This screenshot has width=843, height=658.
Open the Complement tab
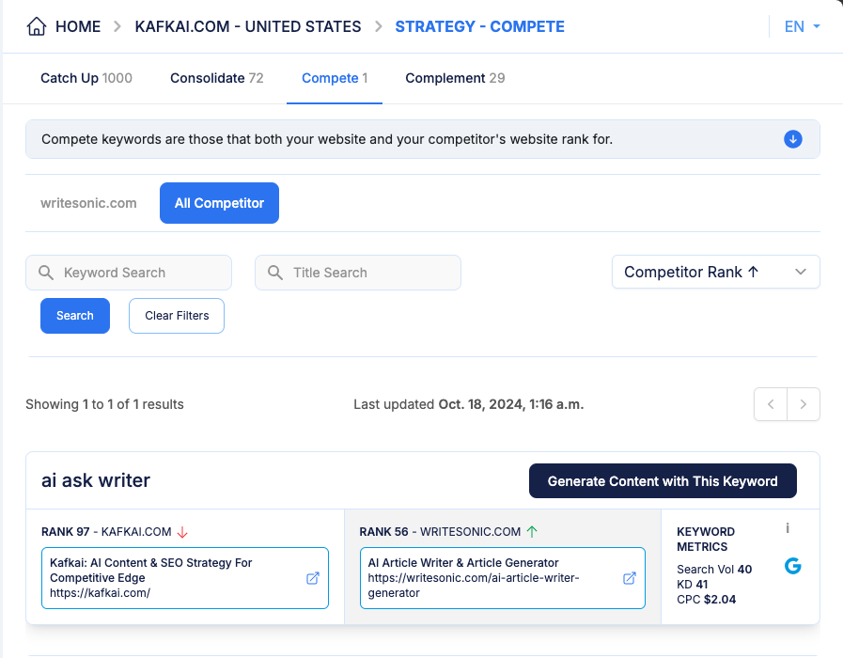[455, 78]
